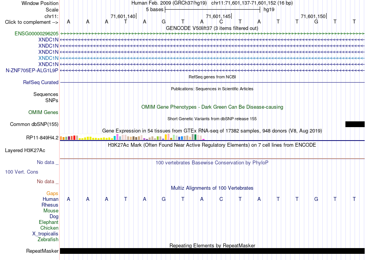
Task: Click the Dog species label
Action: click(x=54, y=217)
